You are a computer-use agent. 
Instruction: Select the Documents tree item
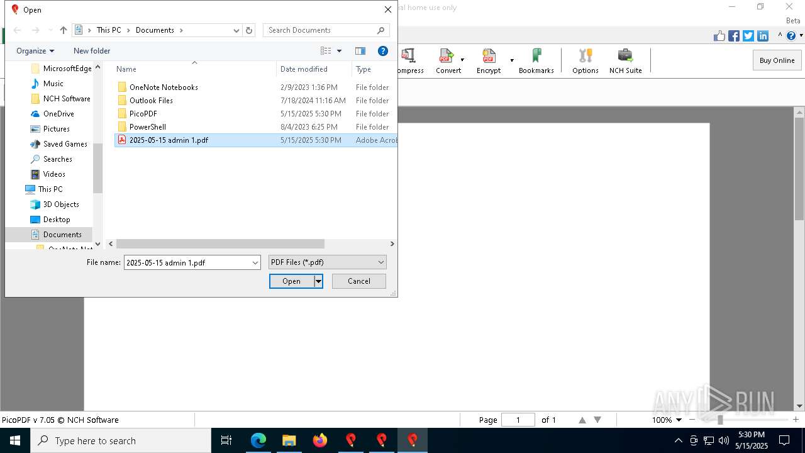(x=49, y=235)
